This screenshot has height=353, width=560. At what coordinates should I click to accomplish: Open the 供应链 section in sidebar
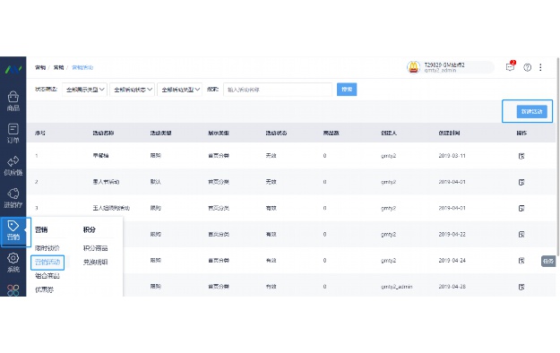point(13,166)
